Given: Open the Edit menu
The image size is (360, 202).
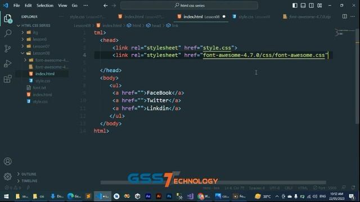Looking at the screenshot, I should click(28, 6).
